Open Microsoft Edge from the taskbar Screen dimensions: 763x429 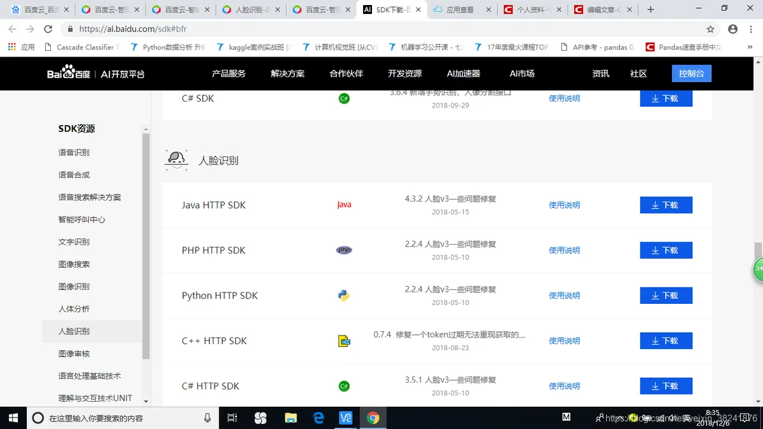pos(319,418)
